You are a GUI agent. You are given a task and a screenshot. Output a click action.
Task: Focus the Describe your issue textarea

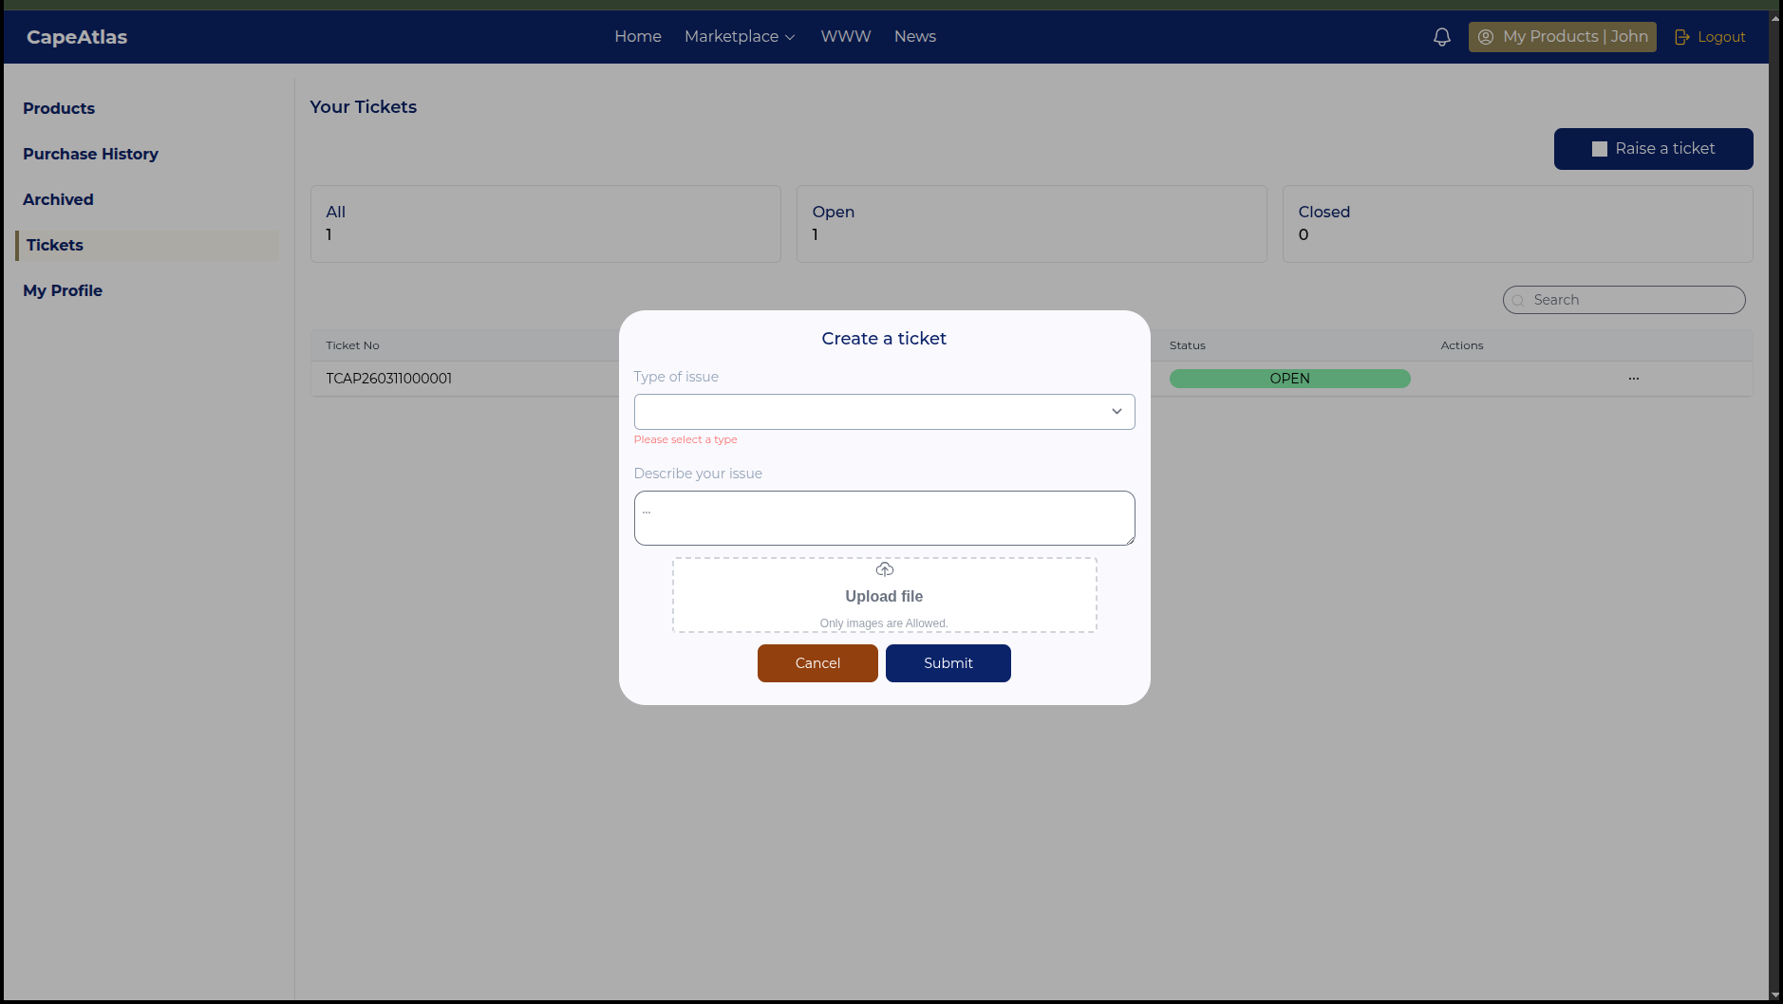pyautogui.click(x=884, y=518)
